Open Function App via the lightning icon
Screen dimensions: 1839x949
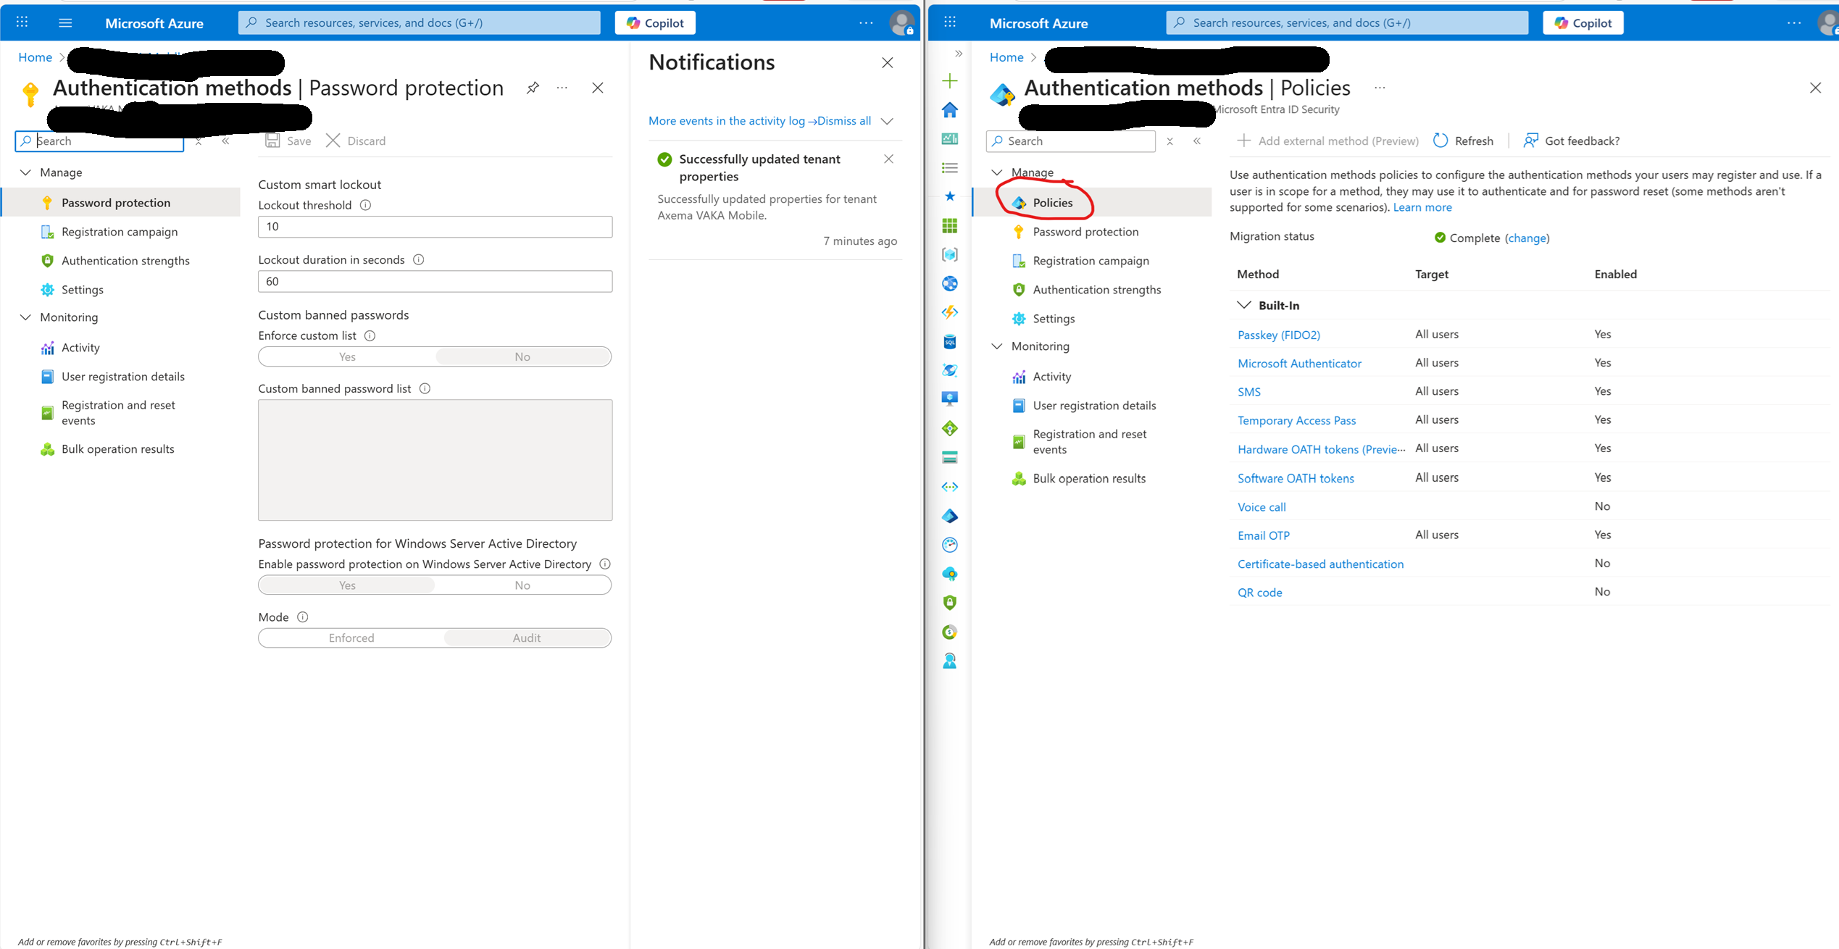click(950, 312)
